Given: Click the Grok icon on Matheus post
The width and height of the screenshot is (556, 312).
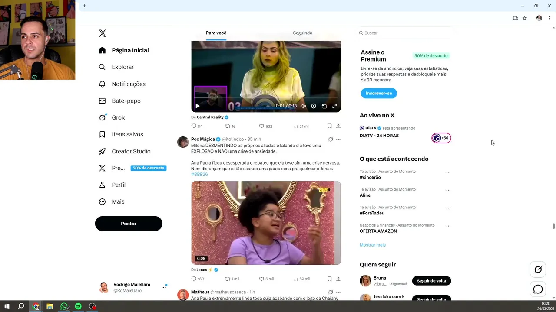Looking at the screenshot, I should 331,292.
